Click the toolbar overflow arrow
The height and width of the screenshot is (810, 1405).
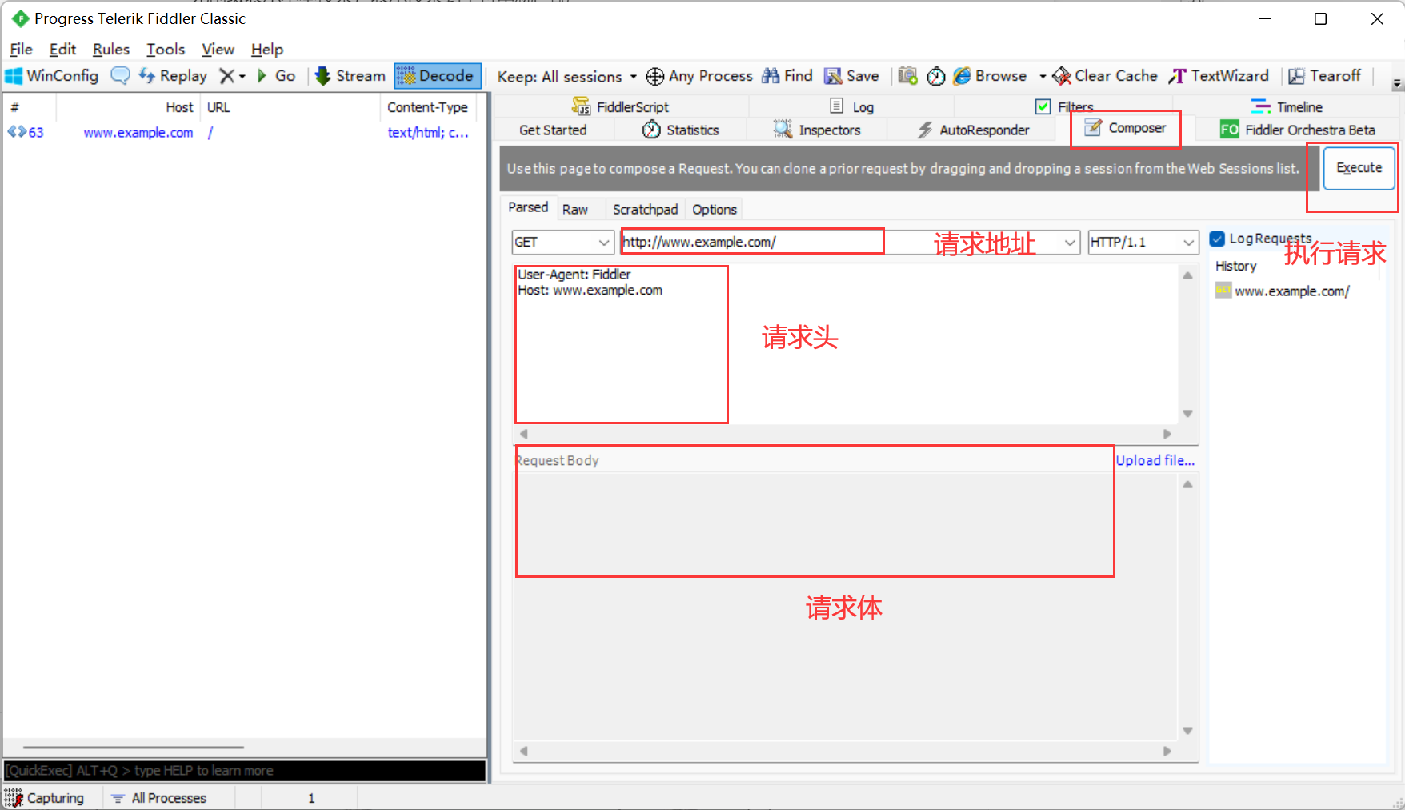[x=1397, y=84]
